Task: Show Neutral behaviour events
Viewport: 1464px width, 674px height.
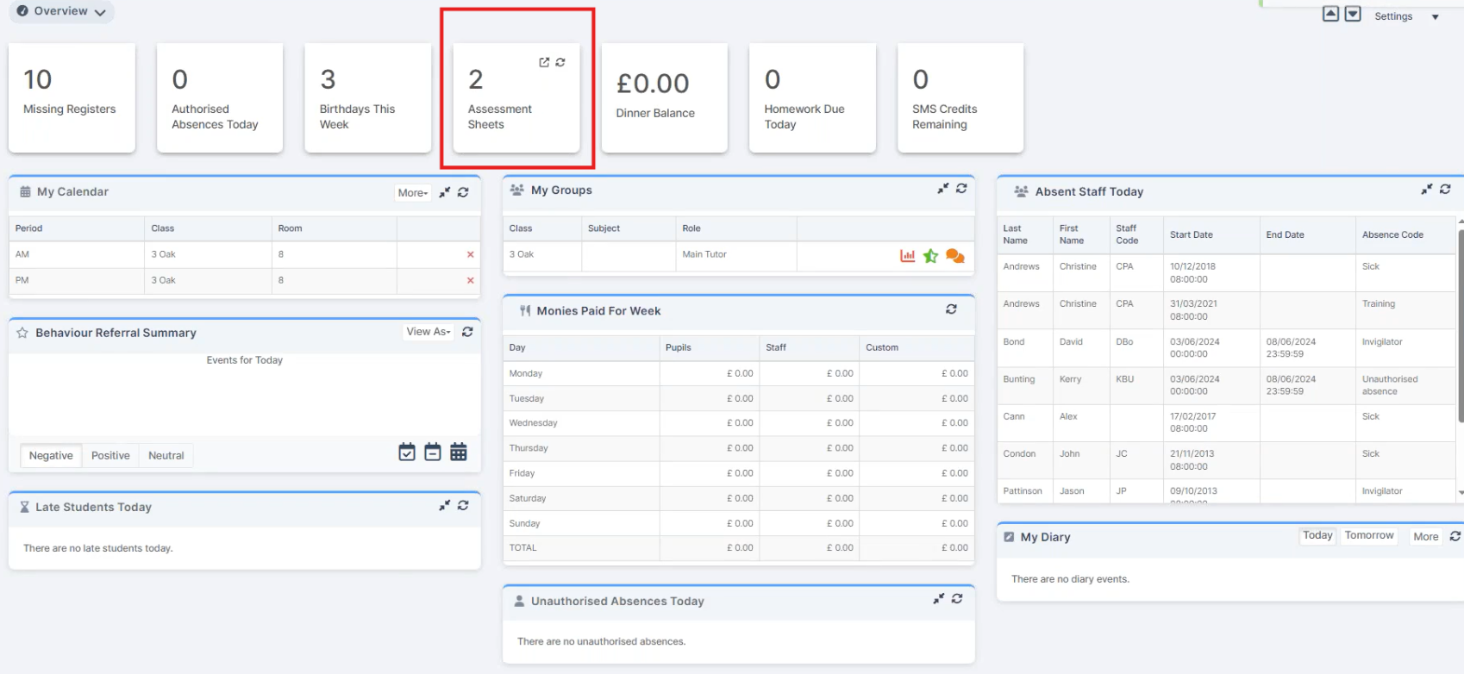Action: (x=166, y=456)
